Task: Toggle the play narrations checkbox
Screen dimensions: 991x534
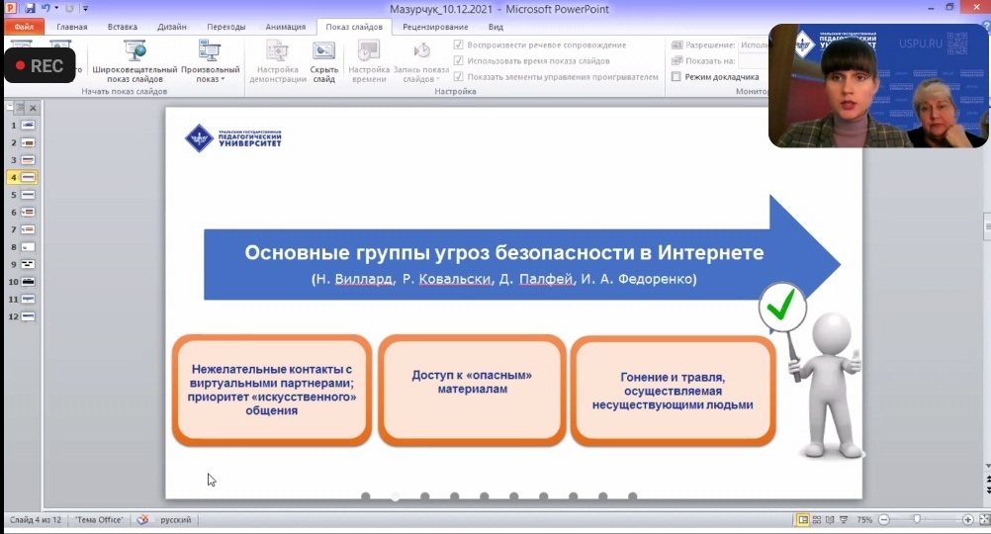Action: [x=459, y=45]
